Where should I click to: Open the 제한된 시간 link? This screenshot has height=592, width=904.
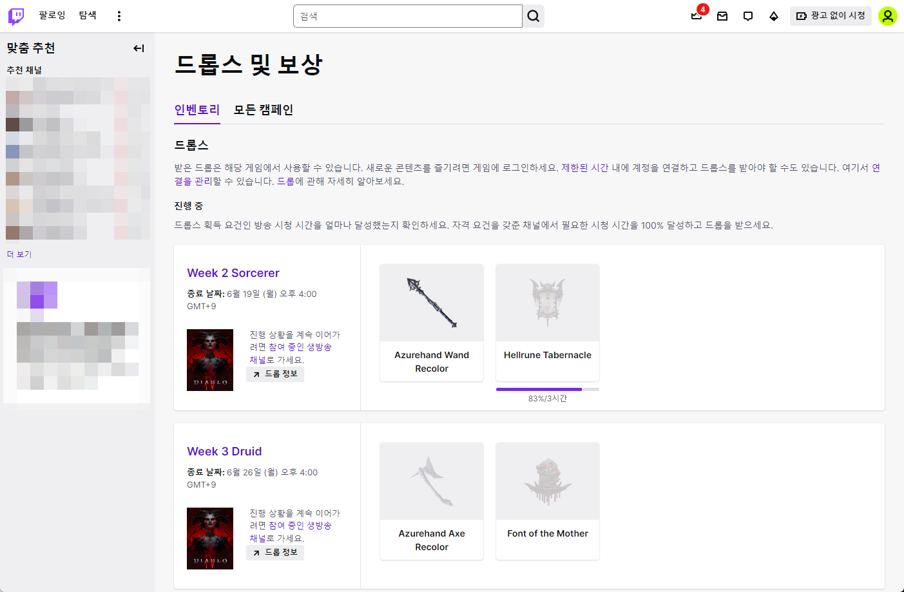[x=585, y=168]
